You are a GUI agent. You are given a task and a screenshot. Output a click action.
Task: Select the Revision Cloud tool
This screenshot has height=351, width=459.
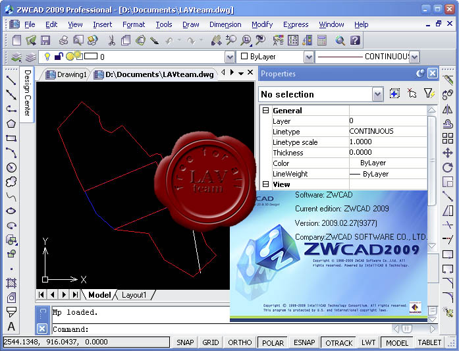[x=11, y=182]
